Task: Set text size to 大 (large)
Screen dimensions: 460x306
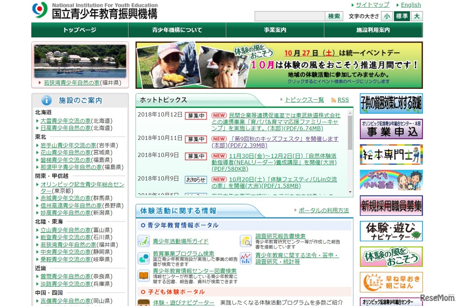Action: 417,16
